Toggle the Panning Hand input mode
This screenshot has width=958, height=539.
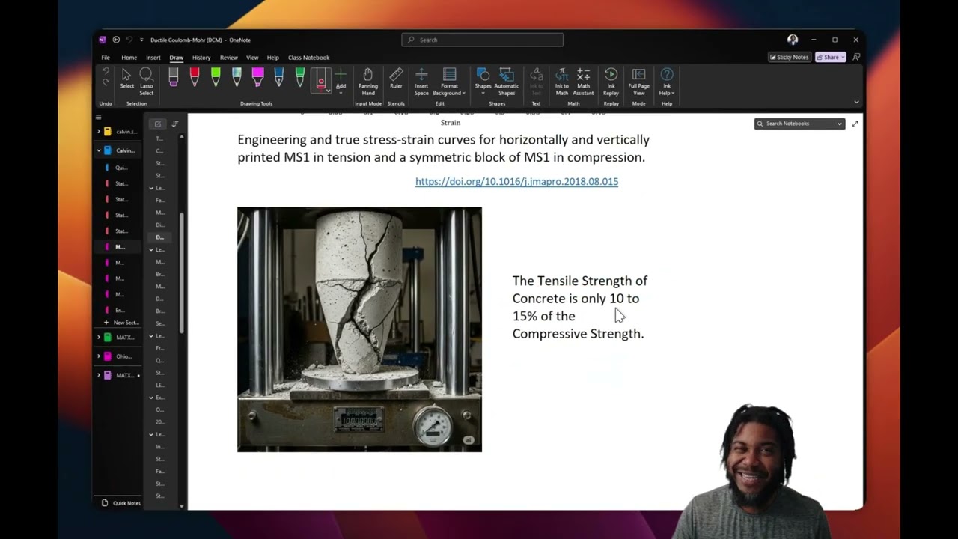coord(367,81)
